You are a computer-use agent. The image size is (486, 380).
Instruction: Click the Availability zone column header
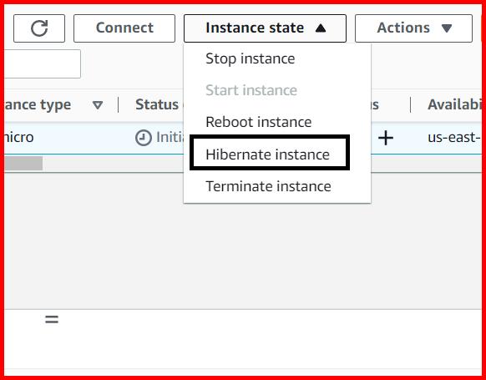(454, 104)
